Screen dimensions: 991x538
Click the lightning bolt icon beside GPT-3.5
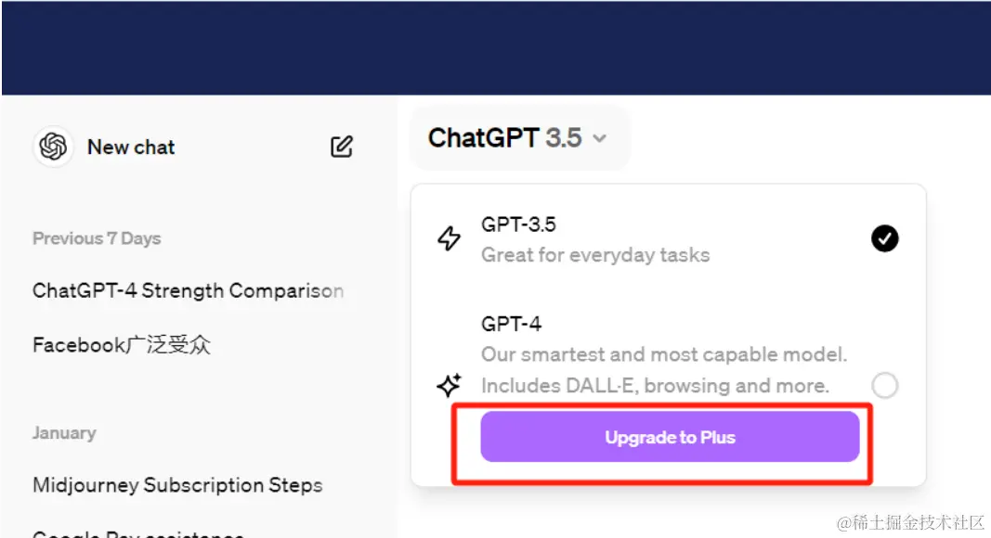tap(450, 239)
